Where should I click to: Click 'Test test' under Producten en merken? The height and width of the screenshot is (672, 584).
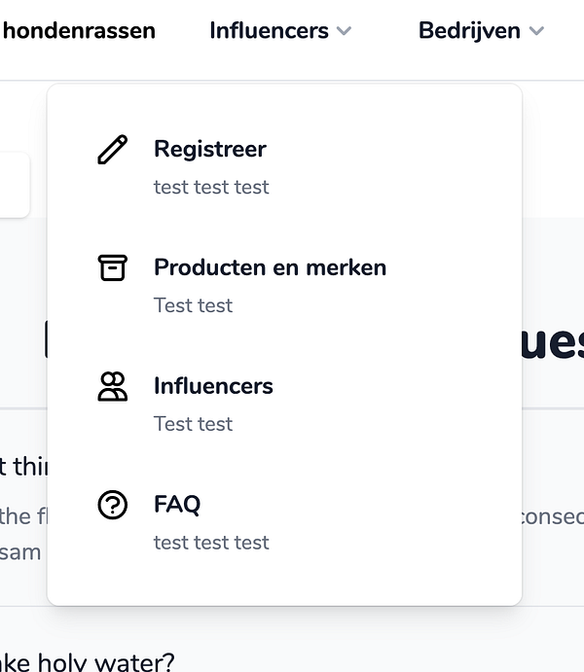(x=193, y=305)
